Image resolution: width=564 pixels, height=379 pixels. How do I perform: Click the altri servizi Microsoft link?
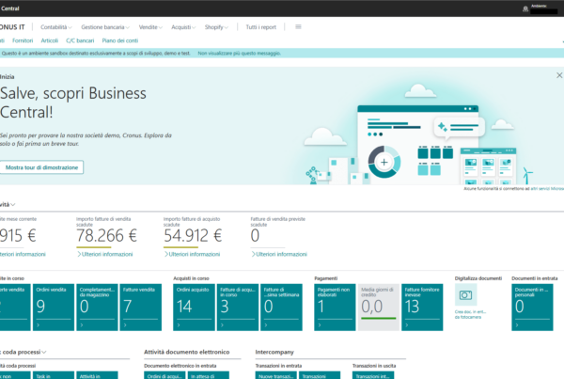(547, 189)
